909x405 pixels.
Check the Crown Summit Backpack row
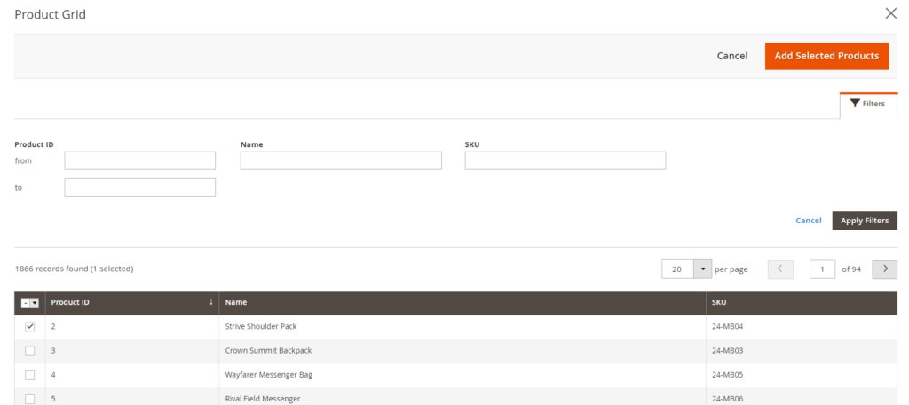click(29, 351)
